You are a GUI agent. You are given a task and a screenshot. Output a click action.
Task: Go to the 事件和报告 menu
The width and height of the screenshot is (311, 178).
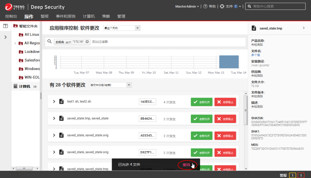(66, 16)
